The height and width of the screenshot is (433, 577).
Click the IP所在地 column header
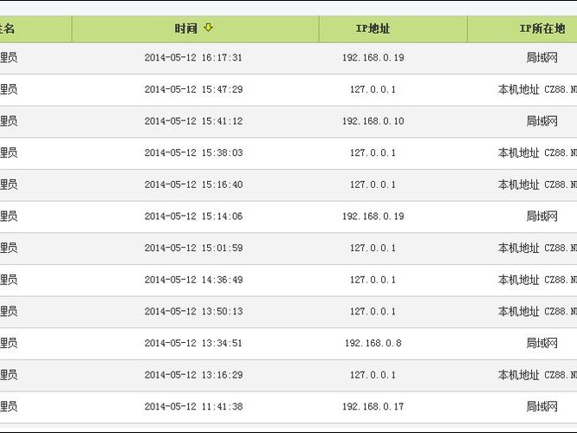541,29
